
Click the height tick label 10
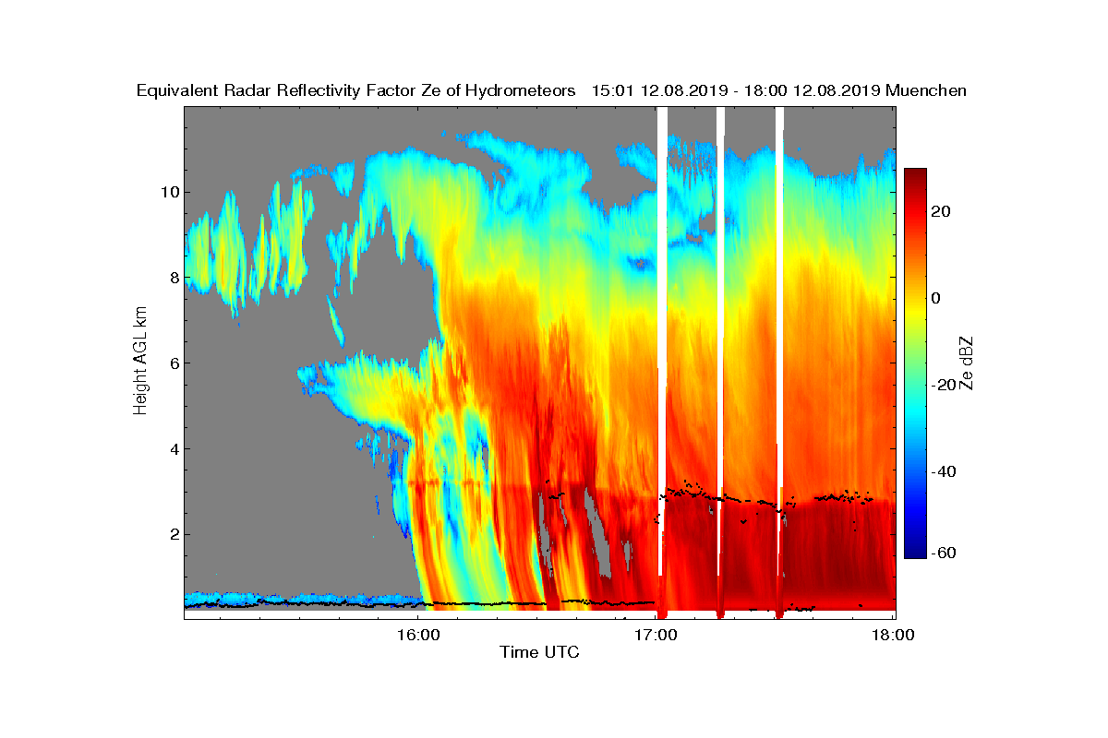point(169,192)
